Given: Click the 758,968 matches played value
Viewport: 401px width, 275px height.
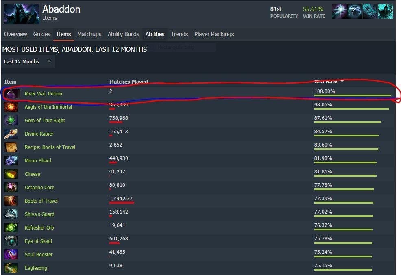Looking at the screenshot, I should pyautogui.click(x=119, y=118).
